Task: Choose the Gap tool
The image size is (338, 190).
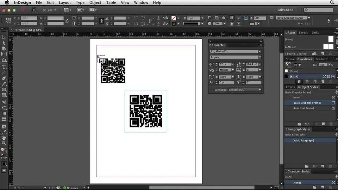Action: [4, 54]
